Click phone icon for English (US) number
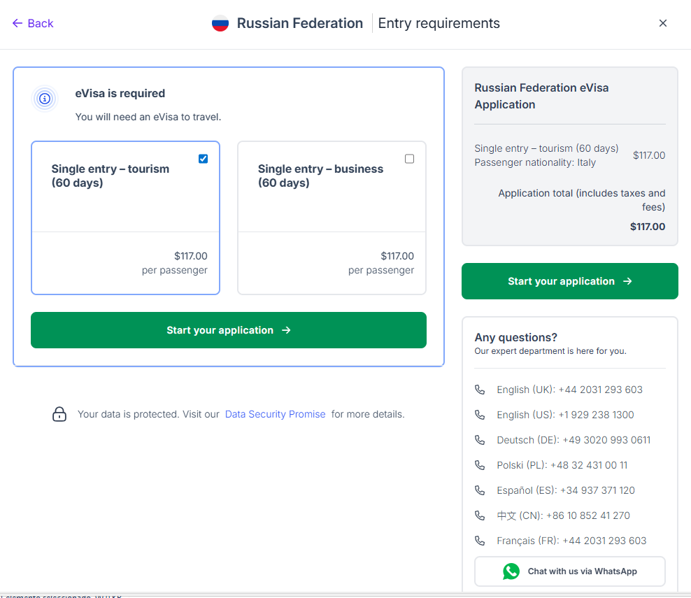The width and height of the screenshot is (691, 598). [480, 415]
